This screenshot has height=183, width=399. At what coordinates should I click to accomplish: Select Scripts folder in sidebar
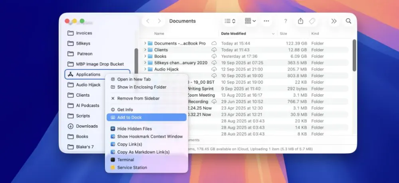pos(83,116)
